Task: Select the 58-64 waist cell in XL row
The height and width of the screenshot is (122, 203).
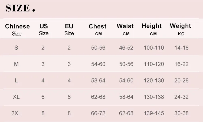Action: tap(126, 97)
